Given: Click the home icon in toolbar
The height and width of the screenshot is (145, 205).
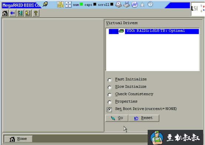Looking at the screenshot, I should point(5,13).
